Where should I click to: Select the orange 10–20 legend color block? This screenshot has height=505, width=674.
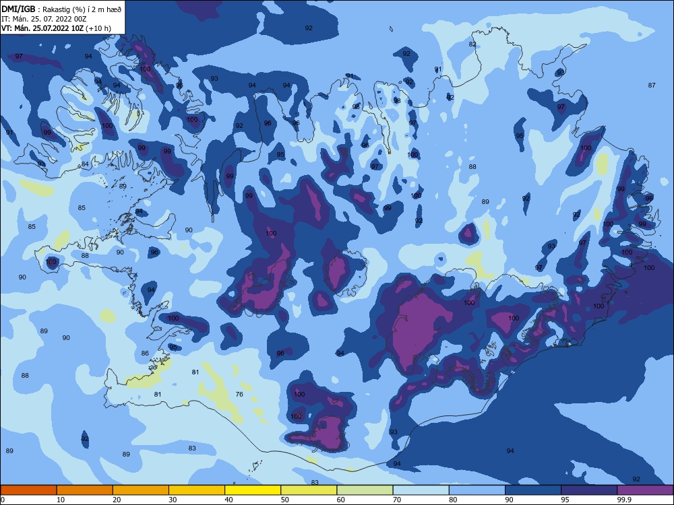point(85,490)
